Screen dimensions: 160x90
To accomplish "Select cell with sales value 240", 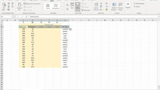I will (x=23, y=33).
